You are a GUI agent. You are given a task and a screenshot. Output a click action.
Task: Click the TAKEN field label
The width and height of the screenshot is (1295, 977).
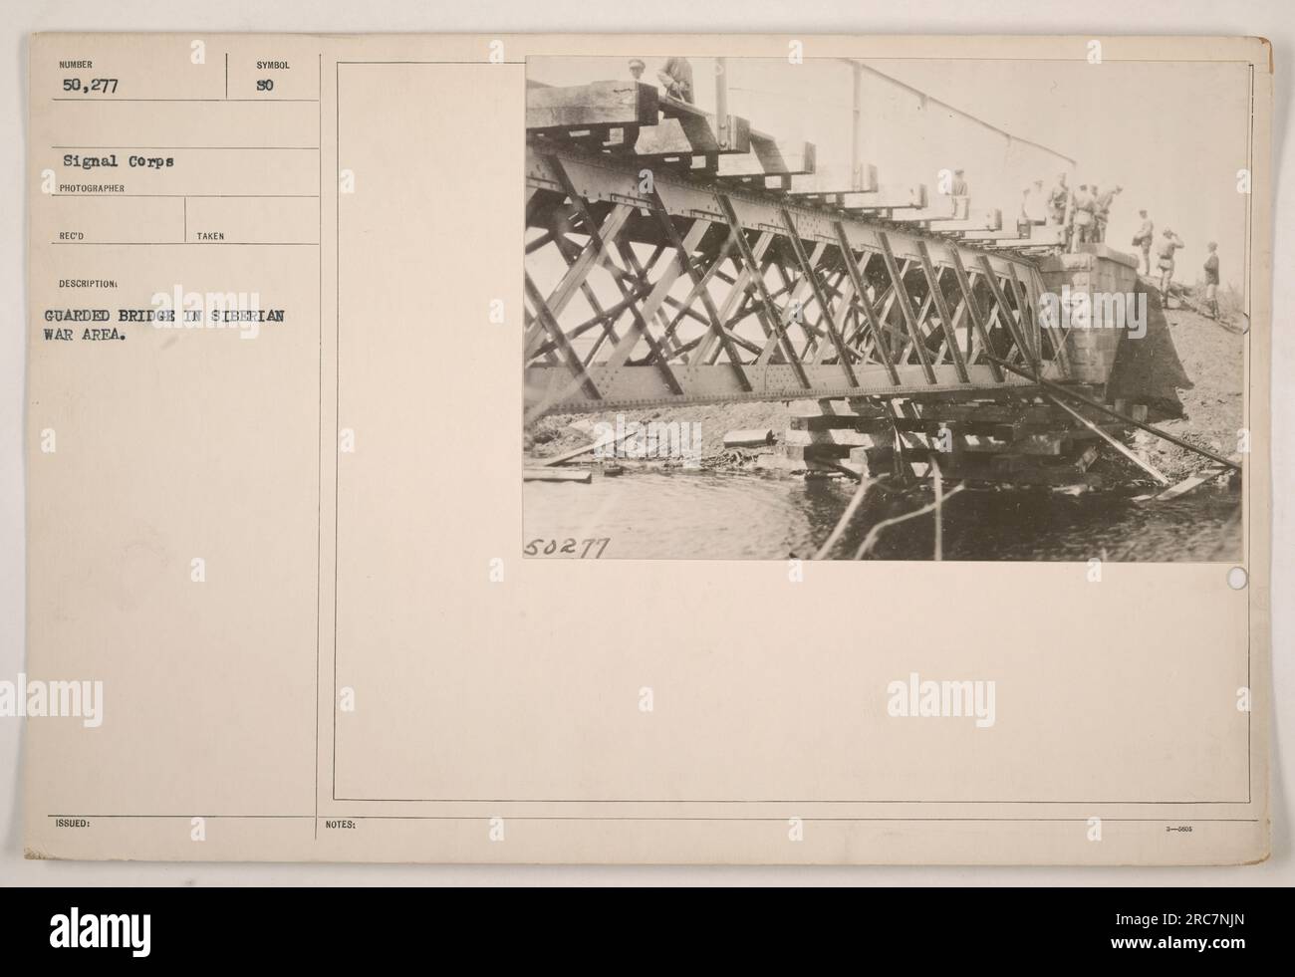pos(210,236)
